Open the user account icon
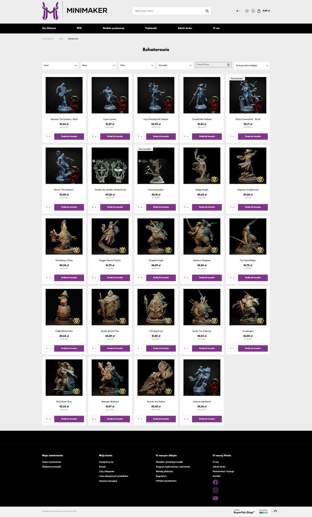Viewport: 312px width, 517px height. 253,11
